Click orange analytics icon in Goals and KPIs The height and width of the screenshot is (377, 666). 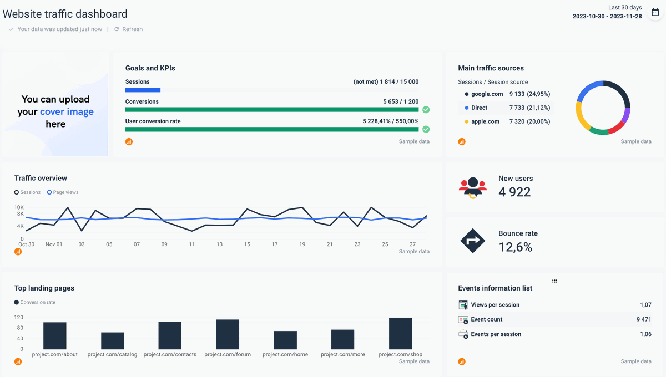click(129, 141)
